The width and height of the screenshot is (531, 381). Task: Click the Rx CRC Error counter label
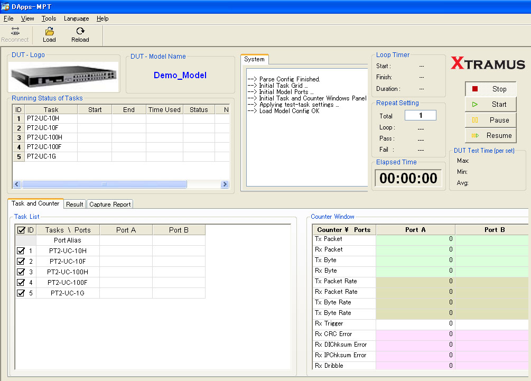click(333, 334)
